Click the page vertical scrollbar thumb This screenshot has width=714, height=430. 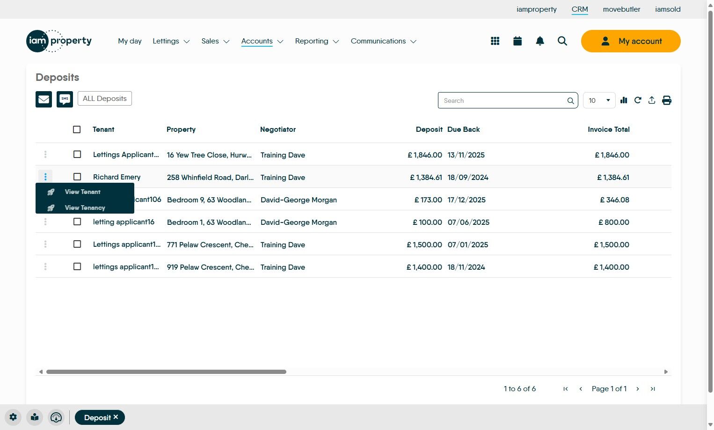pos(710,201)
